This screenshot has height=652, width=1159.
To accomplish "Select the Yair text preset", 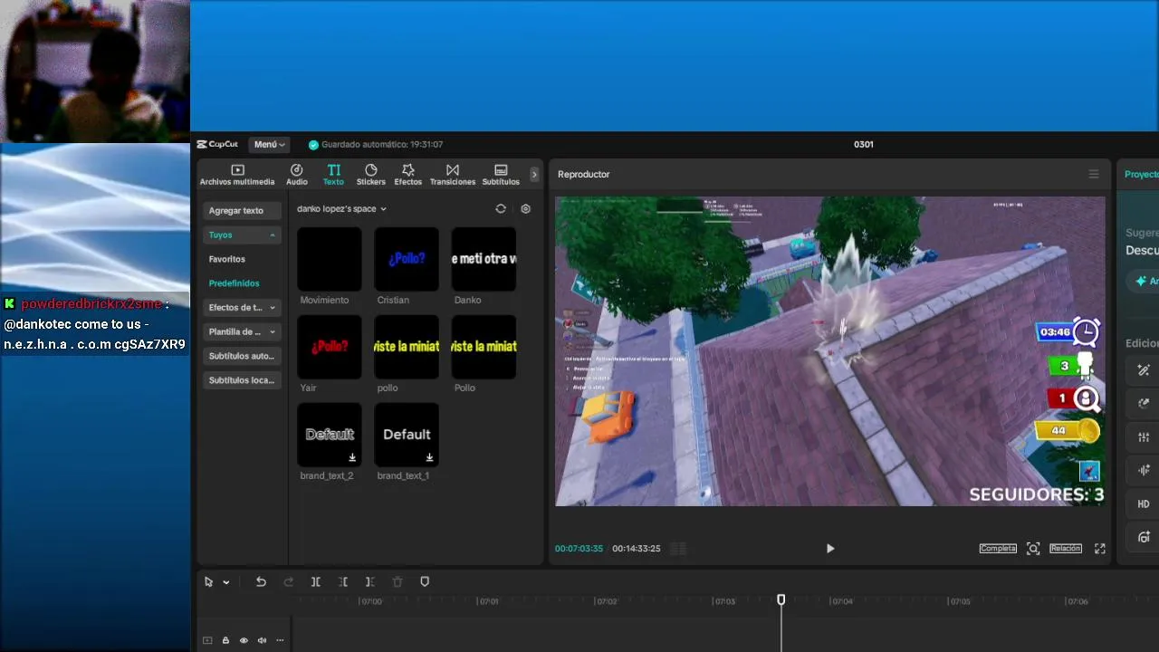I will [x=330, y=347].
